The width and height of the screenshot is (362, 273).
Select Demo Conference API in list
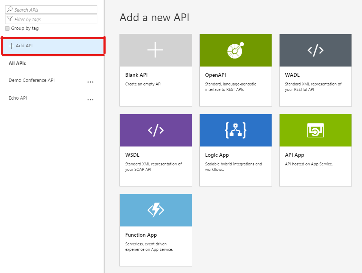tap(32, 80)
